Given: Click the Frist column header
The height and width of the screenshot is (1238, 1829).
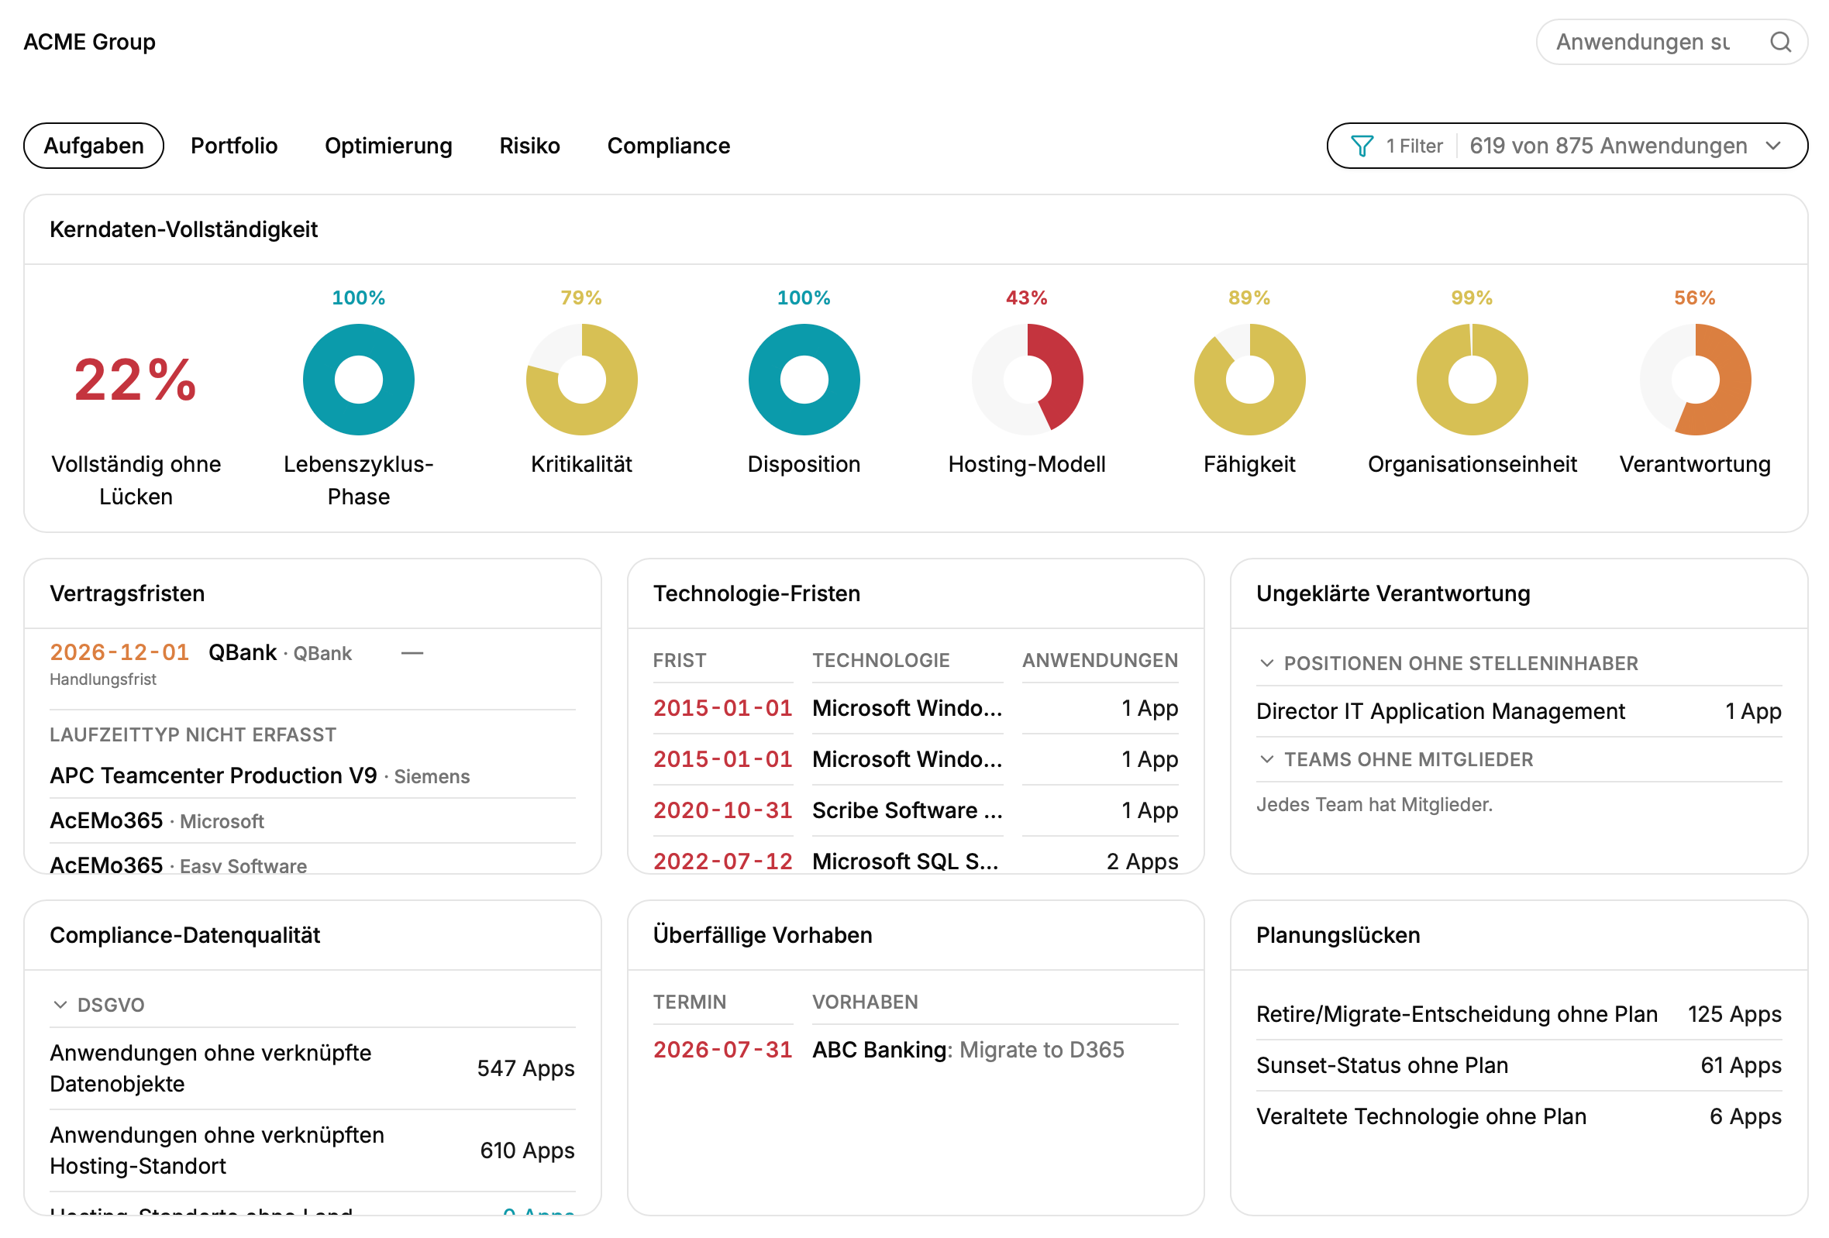Looking at the screenshot, I should click(679, 660).
